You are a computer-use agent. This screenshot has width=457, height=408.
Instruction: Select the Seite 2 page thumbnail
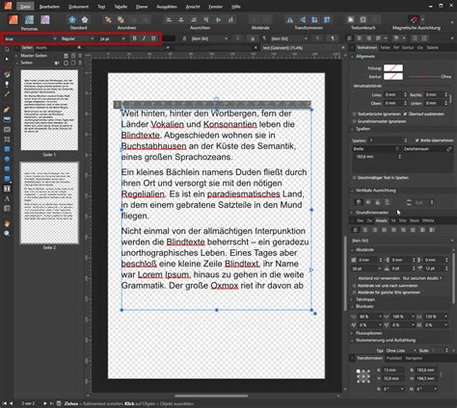[x=49, y=203]
